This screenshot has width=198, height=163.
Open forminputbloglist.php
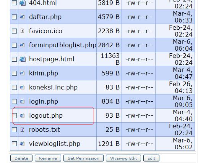coord(63,45)
